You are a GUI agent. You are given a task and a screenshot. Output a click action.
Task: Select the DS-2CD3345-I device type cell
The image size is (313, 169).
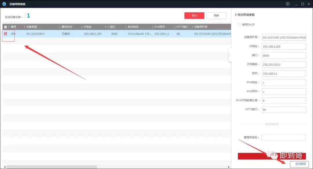tap(36, 34)
